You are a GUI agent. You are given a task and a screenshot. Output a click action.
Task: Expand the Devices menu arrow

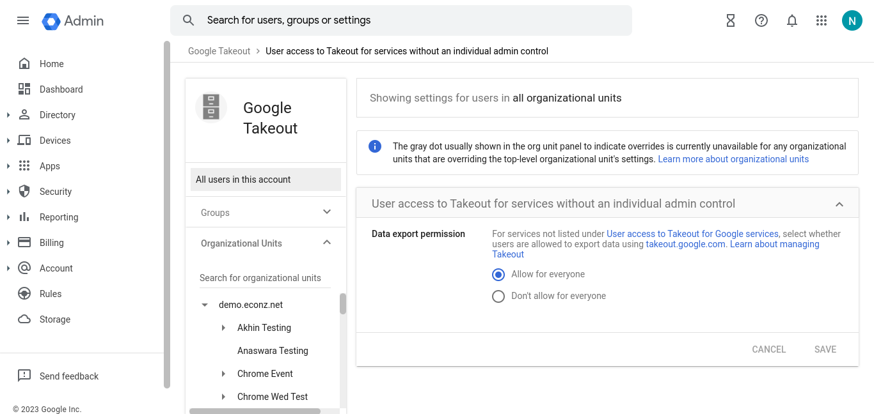click(x=8, y=141)
